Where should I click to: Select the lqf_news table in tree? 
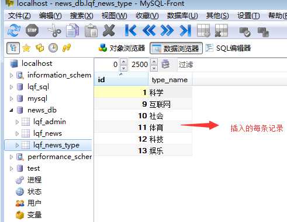coord(47,133)
